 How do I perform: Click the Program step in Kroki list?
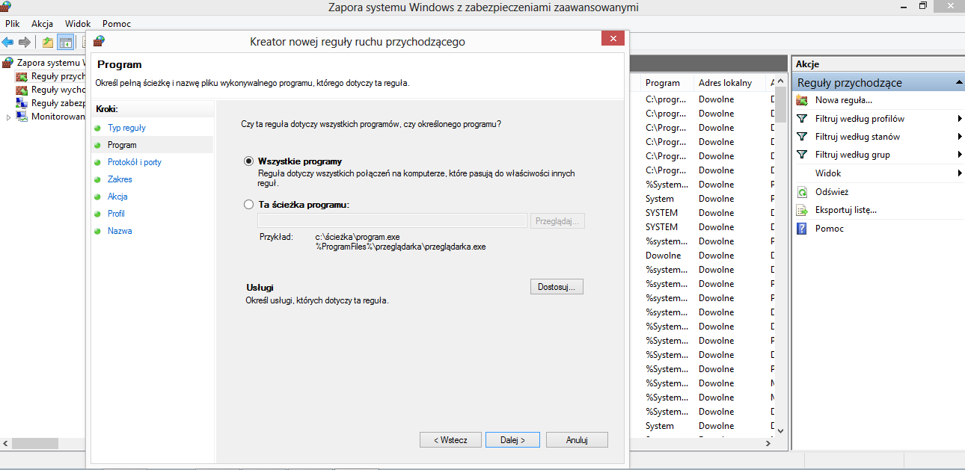point(122,145)
